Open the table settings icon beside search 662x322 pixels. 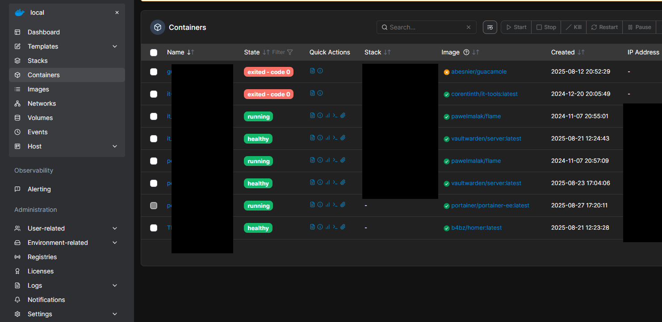click(490, 27)
